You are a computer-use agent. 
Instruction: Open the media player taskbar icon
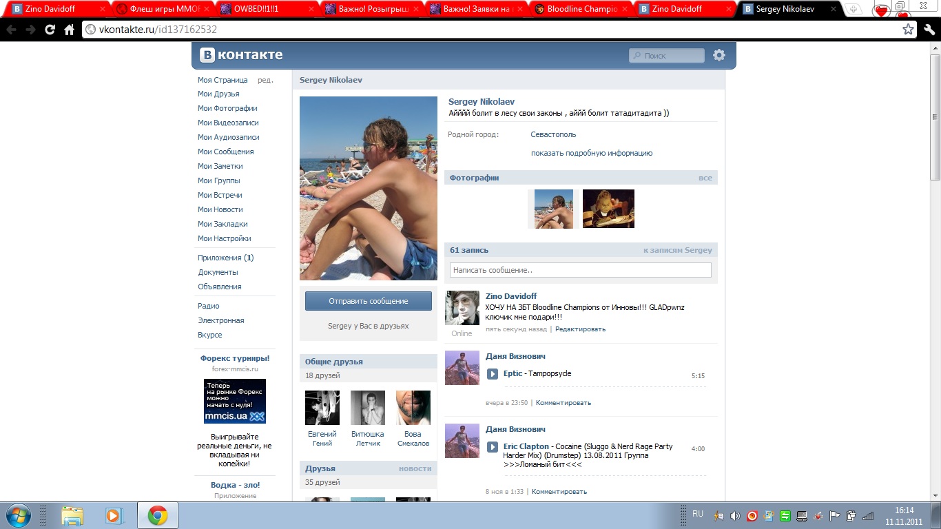pos(113,515)
